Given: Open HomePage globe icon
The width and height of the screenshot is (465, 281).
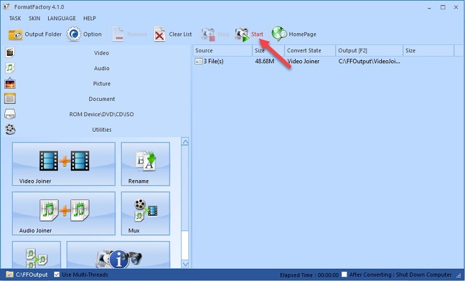Looking at the screenshot, I should [279, 34].
